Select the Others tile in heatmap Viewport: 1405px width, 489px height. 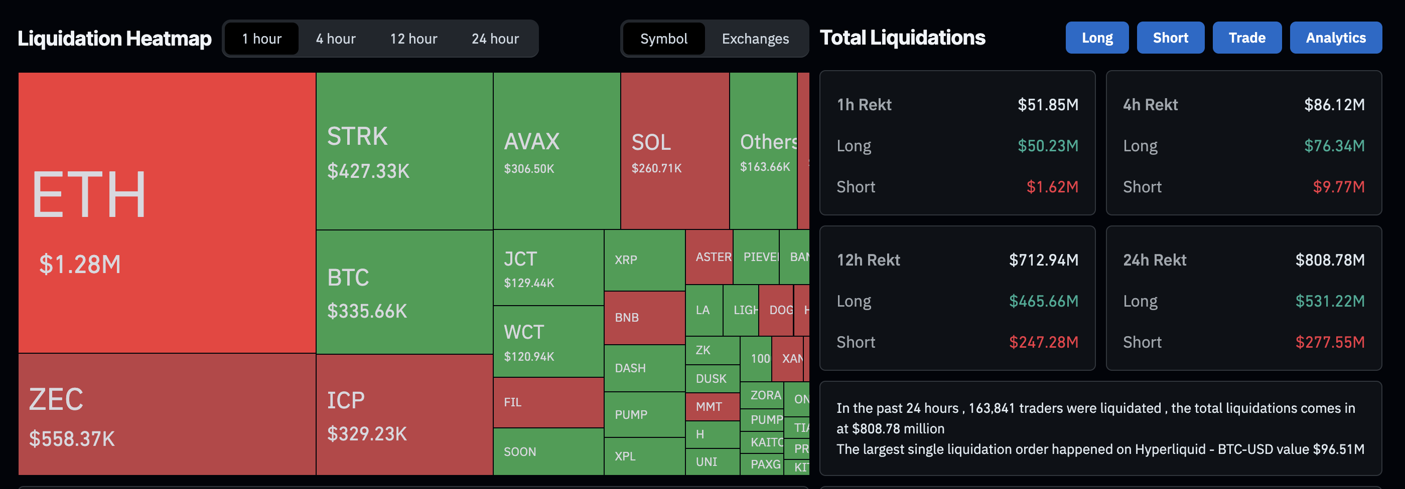[x=763, y=151]
